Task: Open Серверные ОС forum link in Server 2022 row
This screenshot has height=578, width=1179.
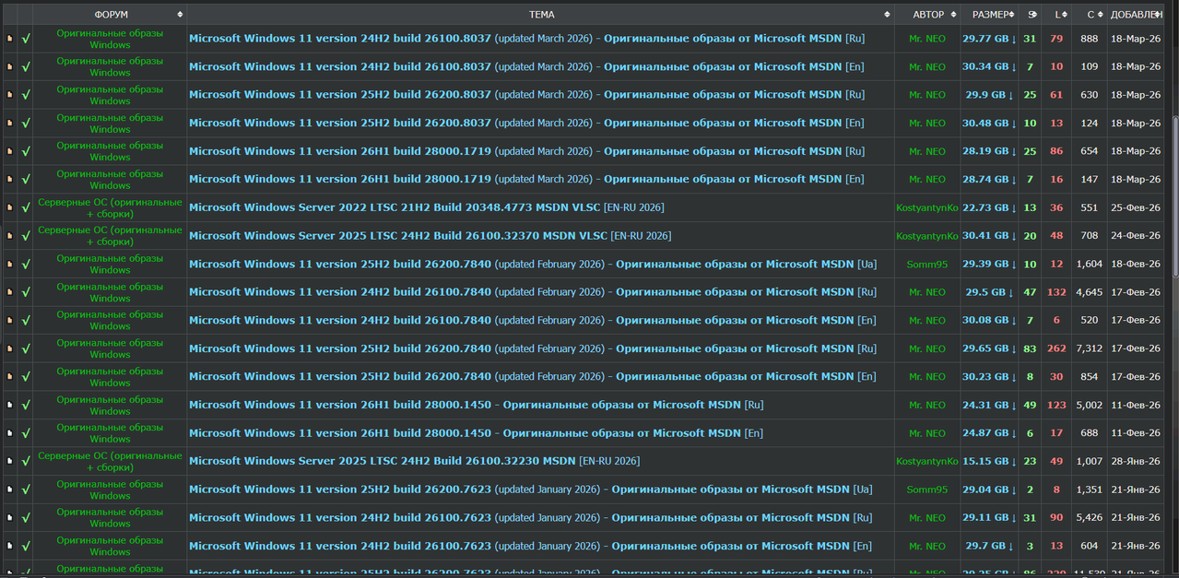Action: pos(110,208)
